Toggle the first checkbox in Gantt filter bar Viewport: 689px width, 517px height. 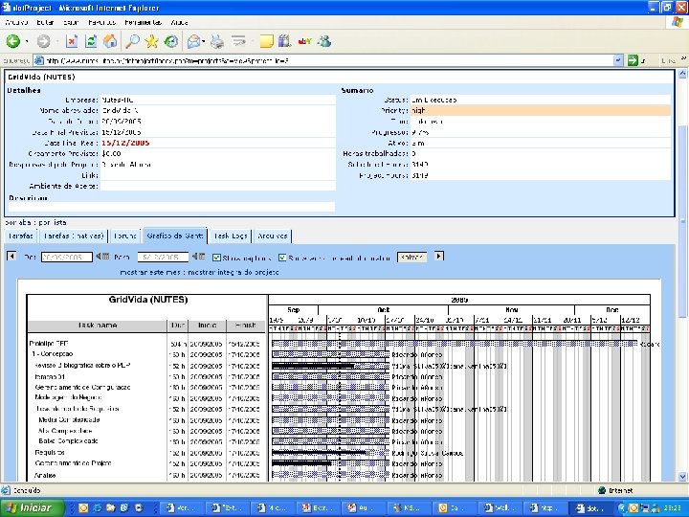click(x=216, y=257)
